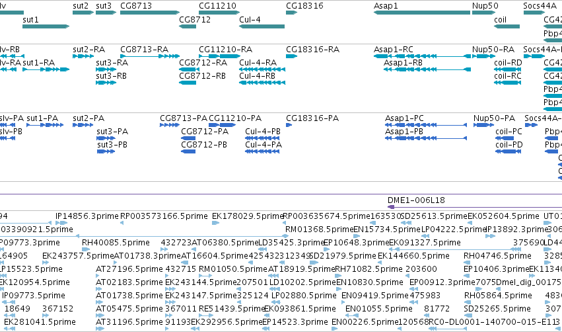Select the Cul-4-PB protein feature

(263, 138)
